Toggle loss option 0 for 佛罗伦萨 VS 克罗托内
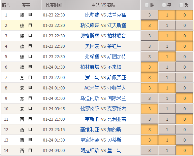The width and height of the screenshot is (194, 156). [x=185, y=109]
